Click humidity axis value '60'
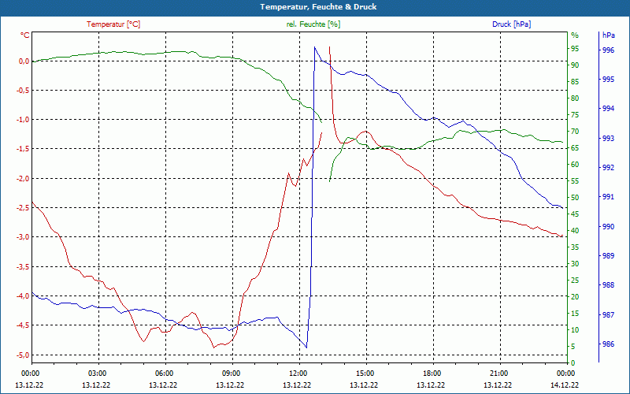This screenshot has width=630, height=394. (575, 165)
